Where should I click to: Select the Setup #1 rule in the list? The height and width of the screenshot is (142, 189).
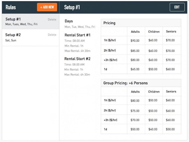[x=30, y=21]
